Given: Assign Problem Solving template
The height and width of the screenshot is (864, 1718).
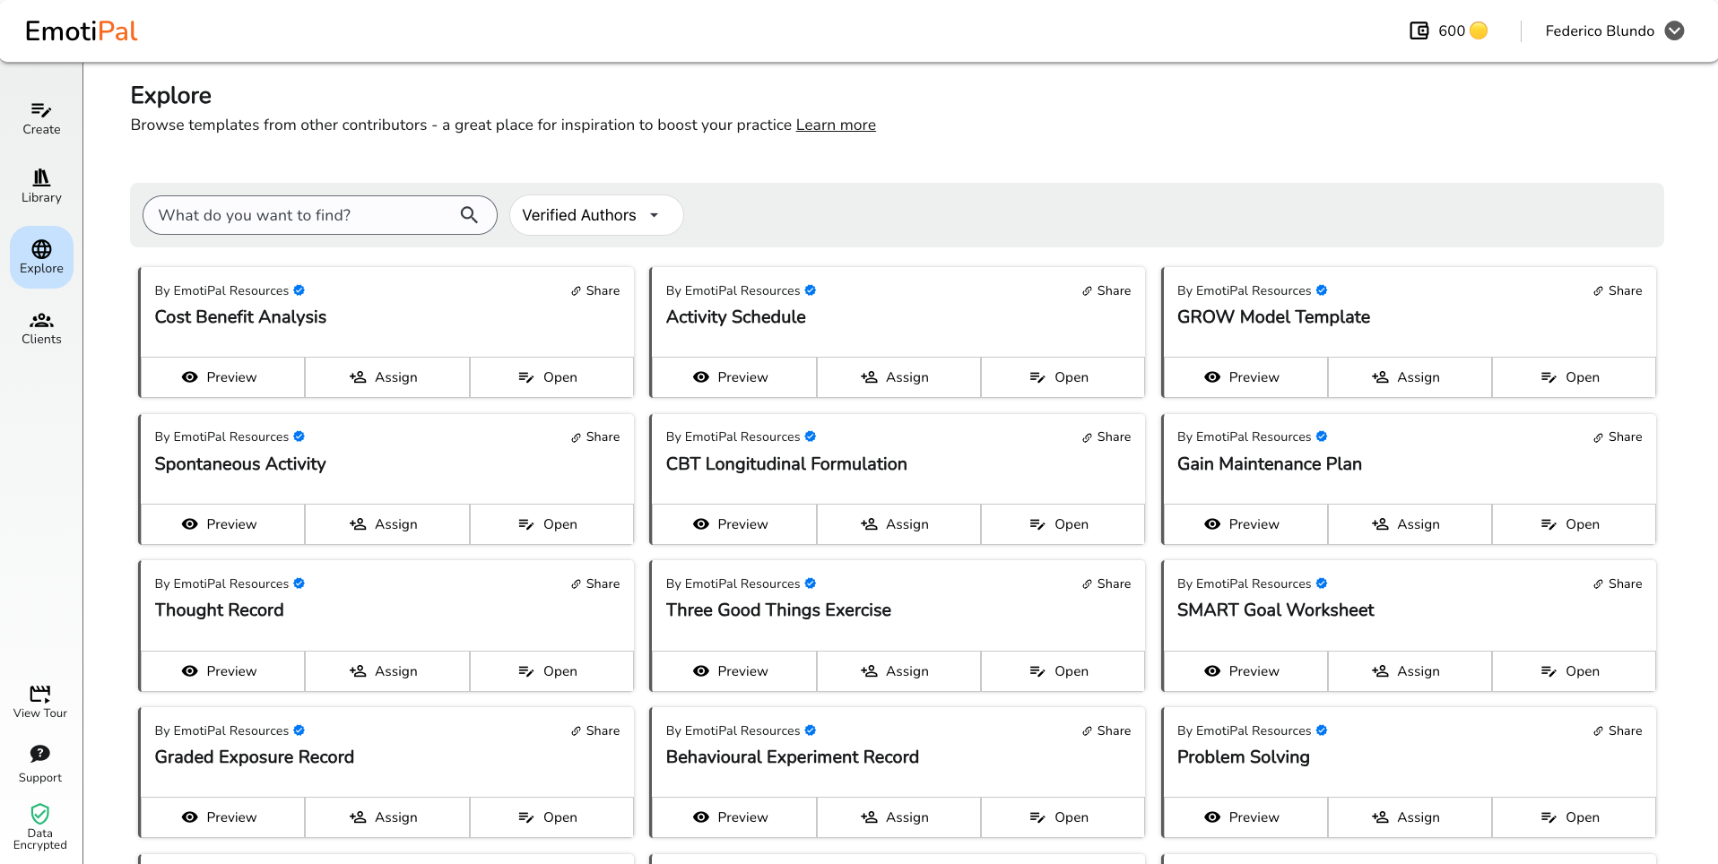Looking at the screenshot, I should 1410,817.
